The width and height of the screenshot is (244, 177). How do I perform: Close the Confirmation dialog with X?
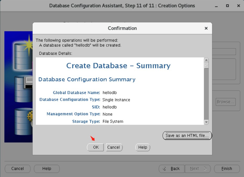point(206,28)
